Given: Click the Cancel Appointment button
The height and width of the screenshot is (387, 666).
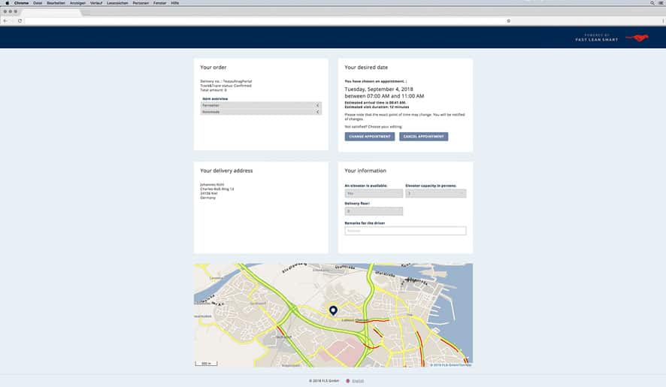Looking at the screenshot, I should click(x=423, y=136).
